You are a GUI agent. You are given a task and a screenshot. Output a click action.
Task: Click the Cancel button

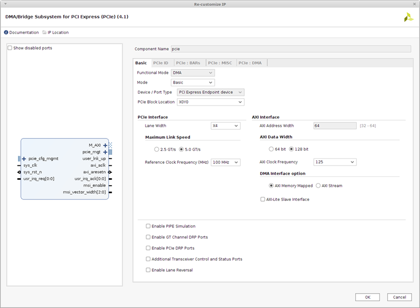(399, 297)
